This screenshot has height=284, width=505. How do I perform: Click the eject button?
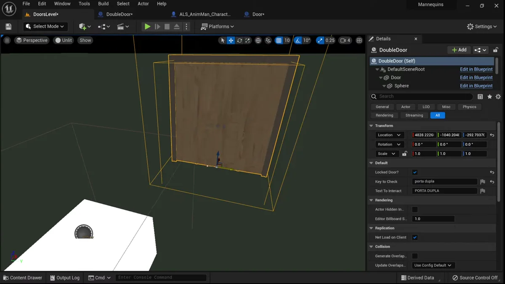coord(177,26)
